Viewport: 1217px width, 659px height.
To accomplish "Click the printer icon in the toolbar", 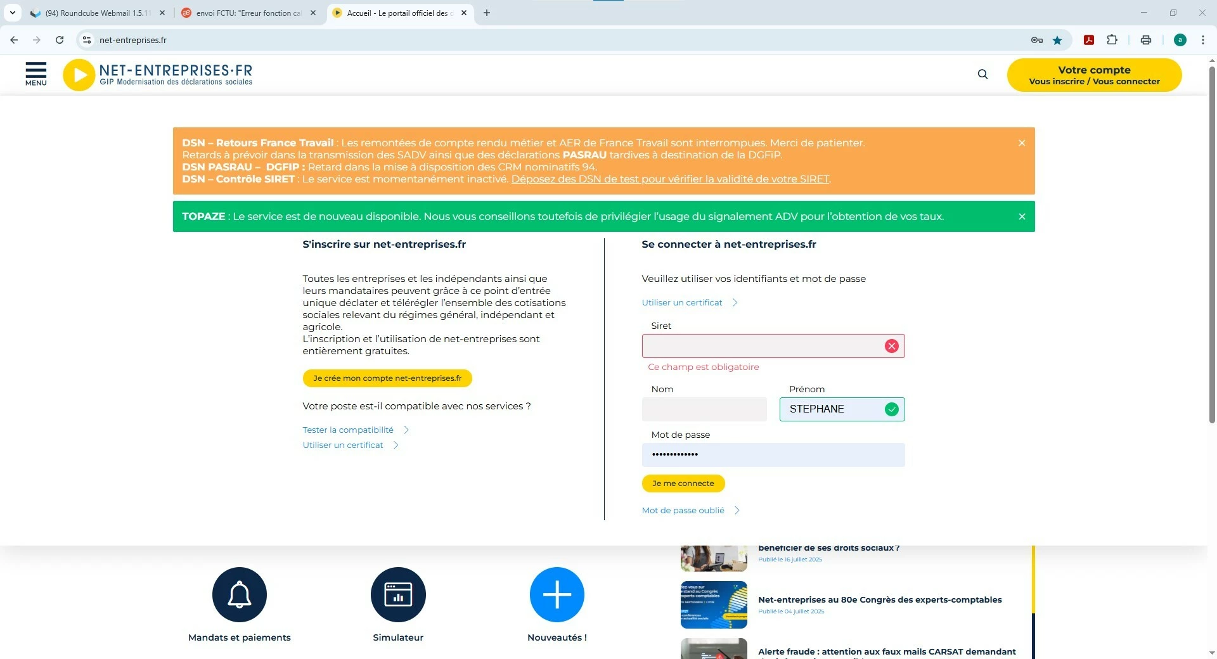I will 1146,40.
